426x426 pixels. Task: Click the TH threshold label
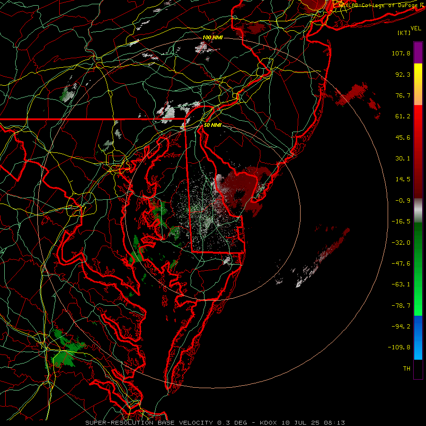tap(407, 369)
